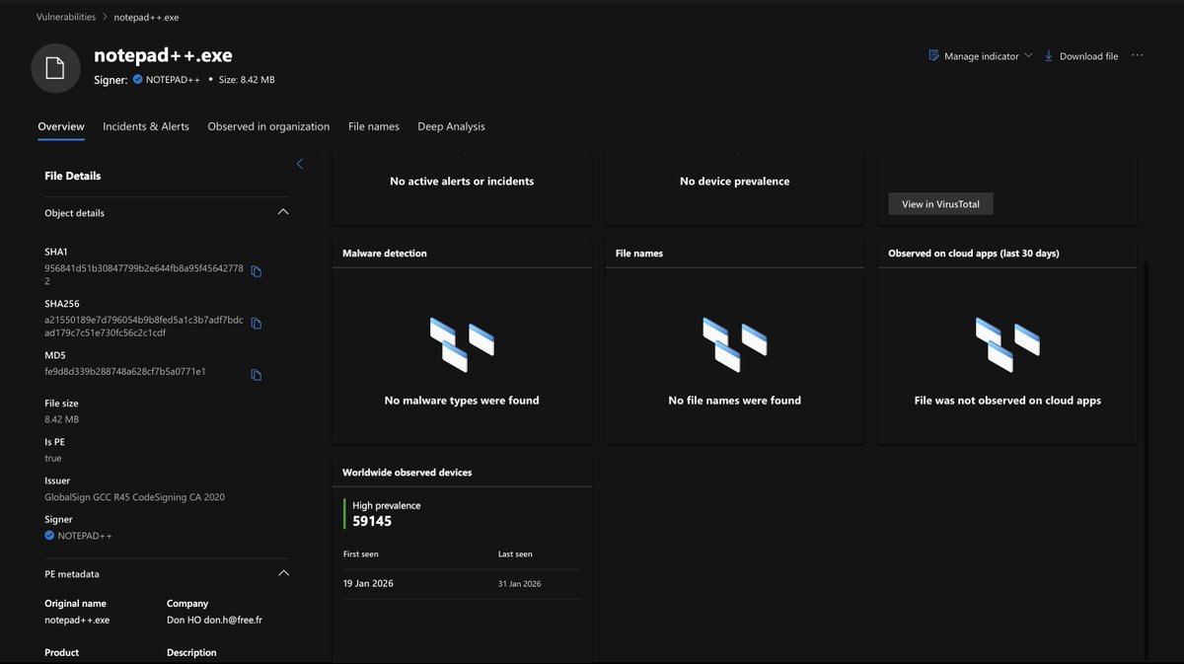1184x664 pixels.
Task: Click the Download file arrow icon
Action: click(1049, 56)
